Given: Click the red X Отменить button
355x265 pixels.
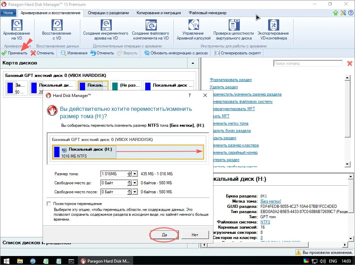Looking at the screenshot, I should (43, 53).
